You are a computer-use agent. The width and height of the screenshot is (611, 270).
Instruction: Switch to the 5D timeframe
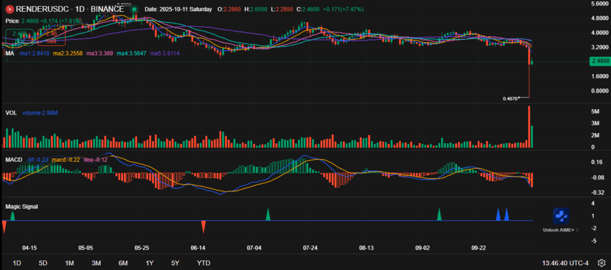click(x=43, y=263)
